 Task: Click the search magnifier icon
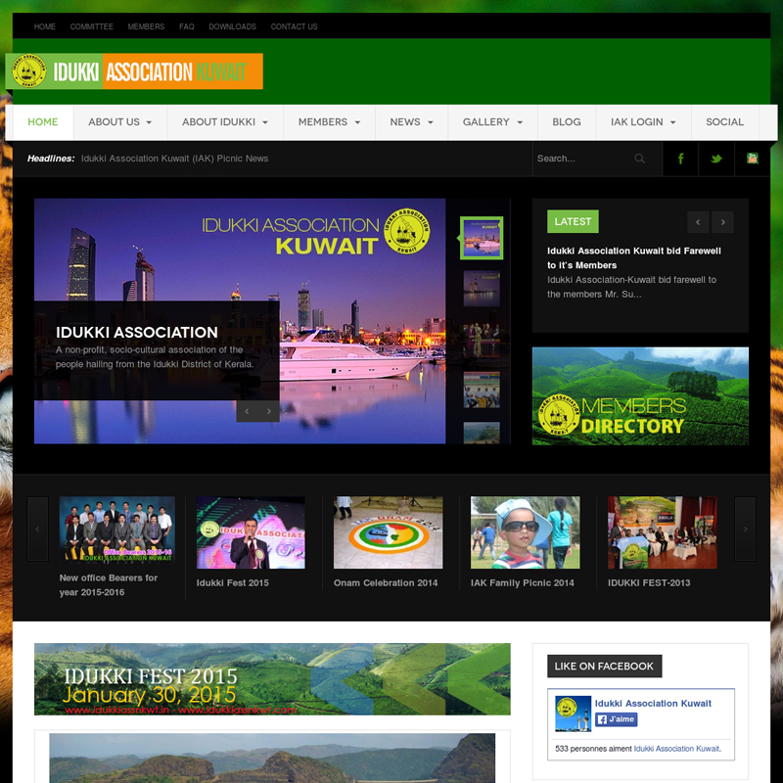tap(639, 159)
